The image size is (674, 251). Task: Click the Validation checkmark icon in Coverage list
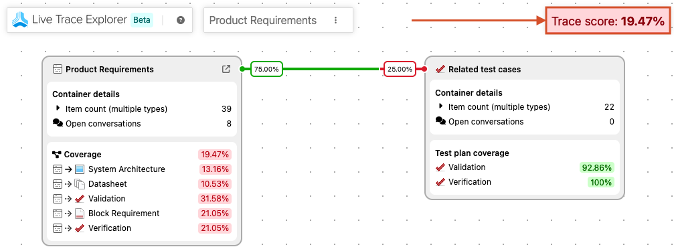(x=80, y=199)
